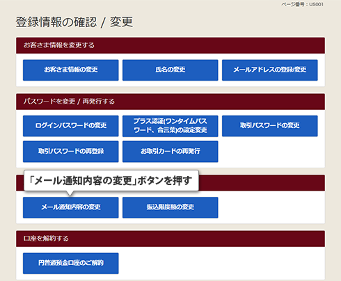Open 振込限度額の変更 button
341x281 pixels.
[170, 207]
